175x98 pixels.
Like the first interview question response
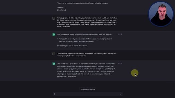pos(119,35)
